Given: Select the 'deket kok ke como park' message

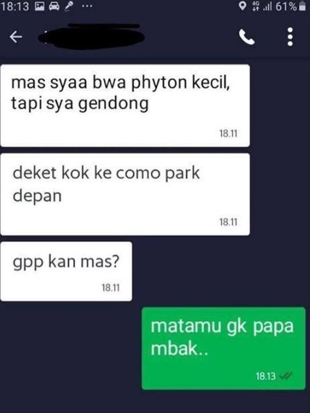Looking at the screenshot, I should tap(125, 194).
